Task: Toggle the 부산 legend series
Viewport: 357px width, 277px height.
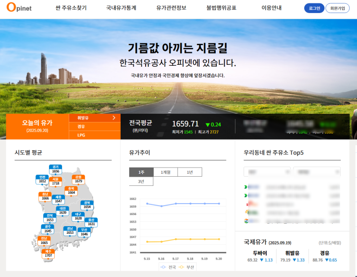Action: click(186, 267)
